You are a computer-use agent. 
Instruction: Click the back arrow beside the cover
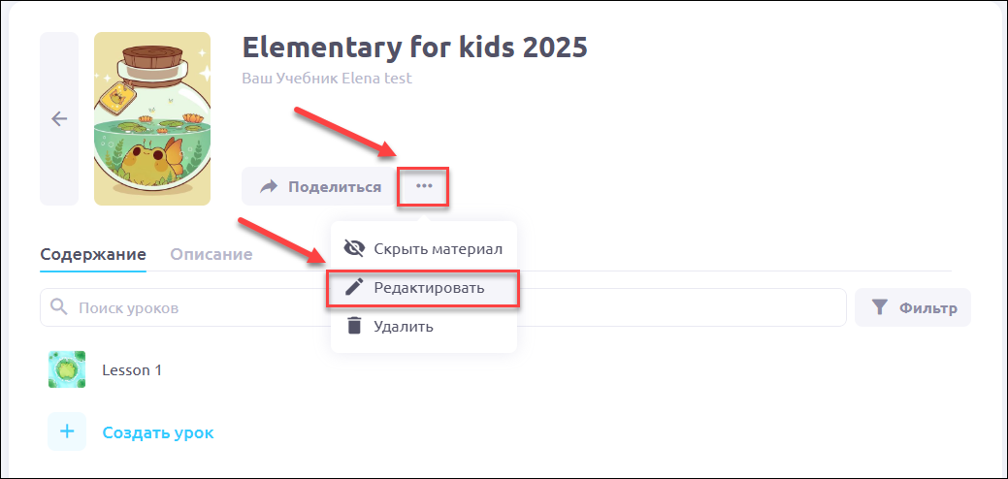[59, 118]
